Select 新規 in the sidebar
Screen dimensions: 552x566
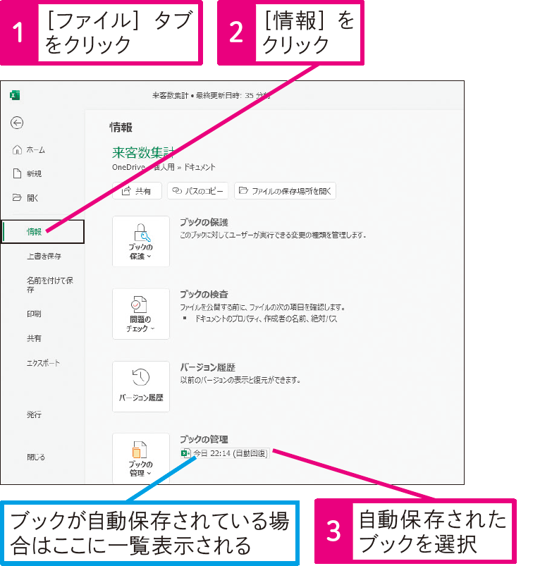point(34,173)
